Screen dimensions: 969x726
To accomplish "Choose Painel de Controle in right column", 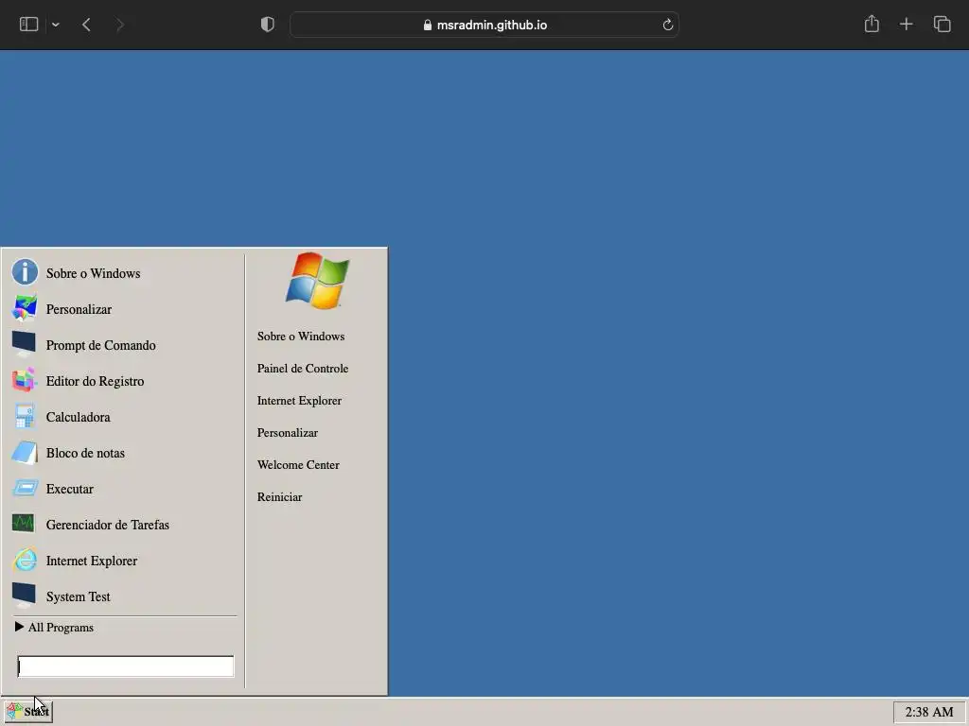I will coord(303,369).
